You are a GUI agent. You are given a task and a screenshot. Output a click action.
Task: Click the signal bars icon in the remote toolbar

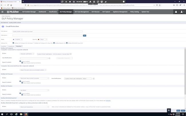pyautogui.click(x=106, y=2)
